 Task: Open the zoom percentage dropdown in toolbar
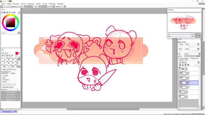click(x=25, y=6)
